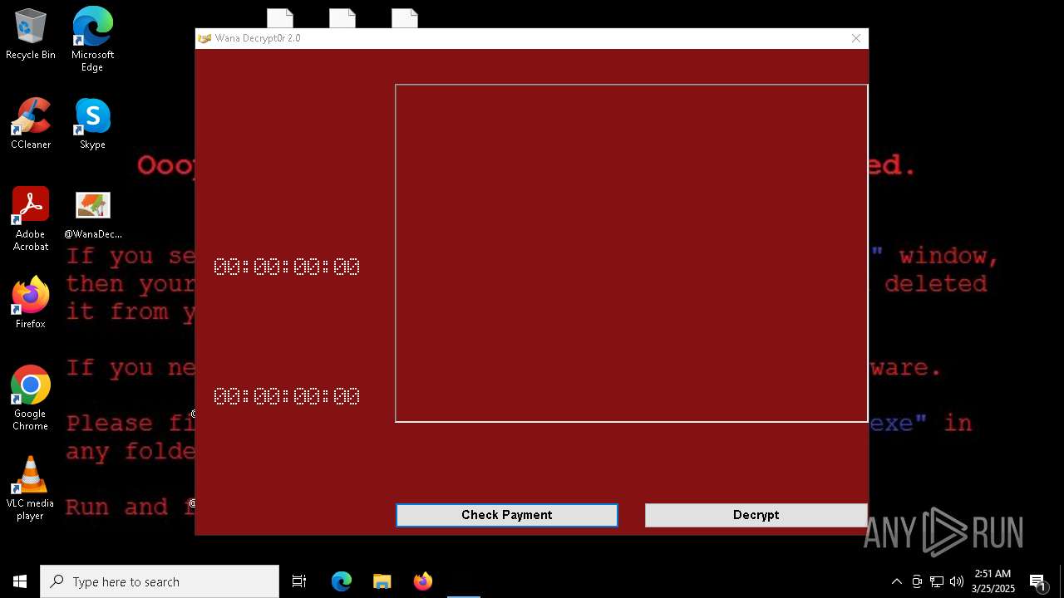Click the lower 00:00:00:00 countdown timer
The height and width of the screenshot is (598, 1064).
[287, 396]
